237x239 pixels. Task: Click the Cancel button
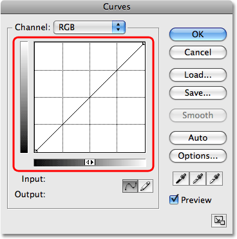(198, 52)
